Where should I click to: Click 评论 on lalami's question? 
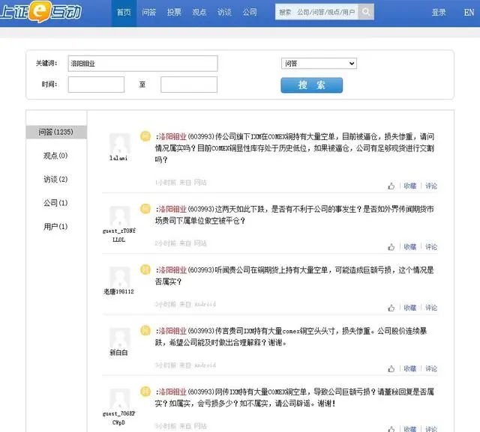tap(431, 186)
